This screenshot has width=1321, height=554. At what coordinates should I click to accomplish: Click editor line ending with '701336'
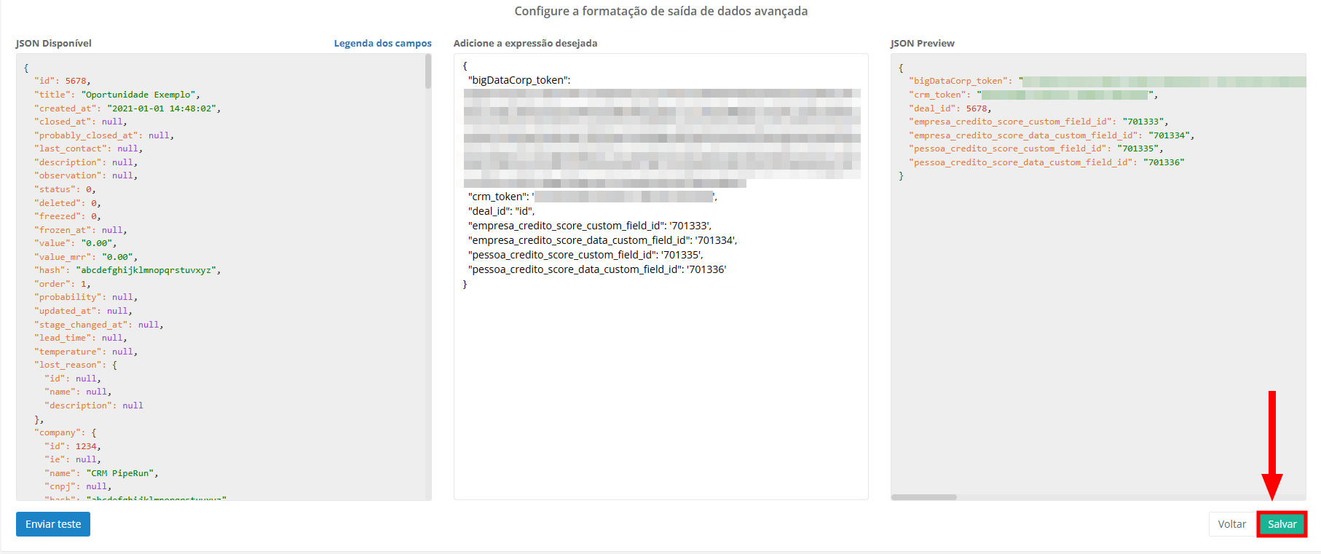596,269
